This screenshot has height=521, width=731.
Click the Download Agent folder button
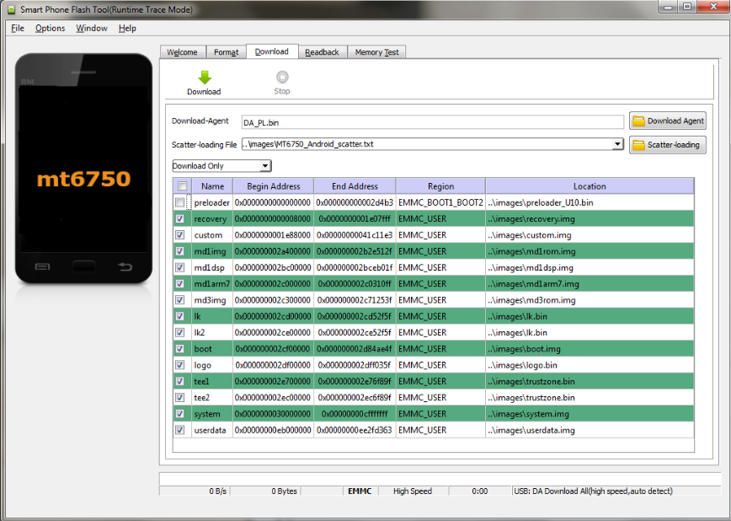click(x=667, y=121)
